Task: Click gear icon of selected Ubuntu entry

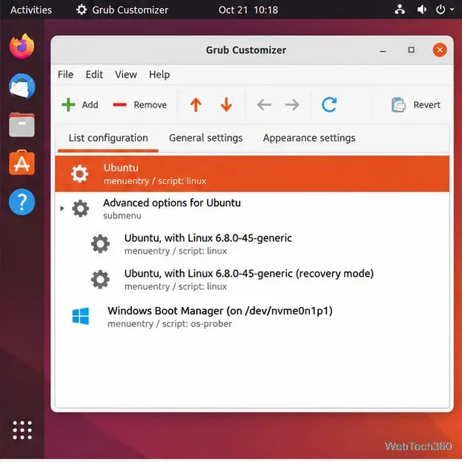Action: pos(79,174)
